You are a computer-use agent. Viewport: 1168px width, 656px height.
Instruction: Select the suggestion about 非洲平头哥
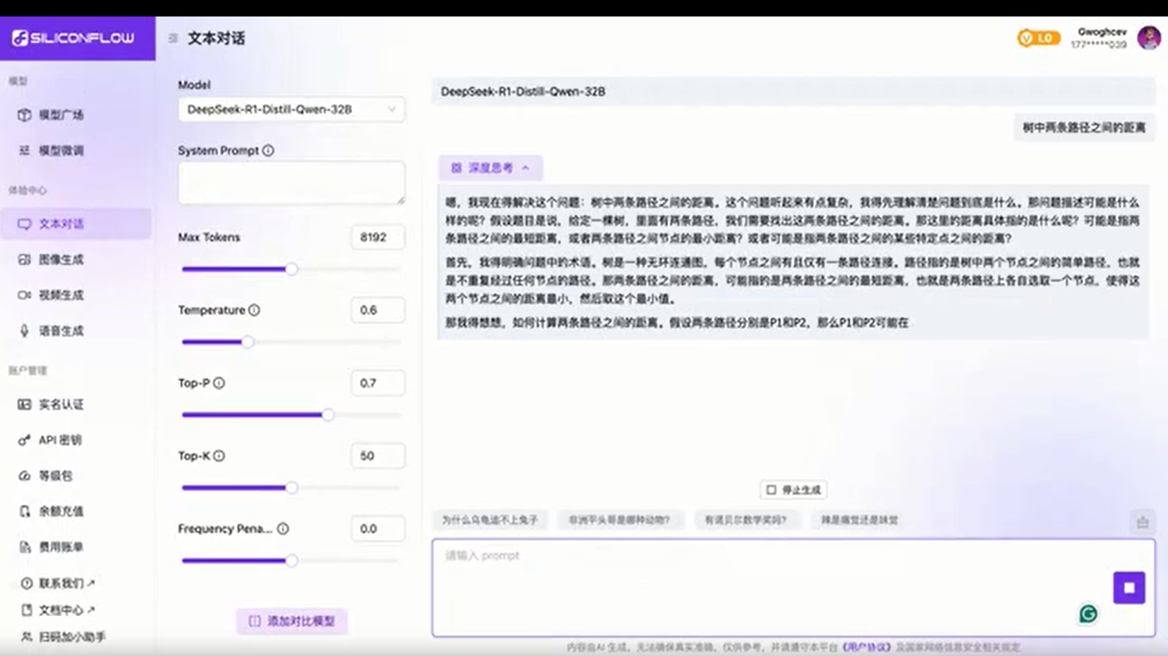619,520
